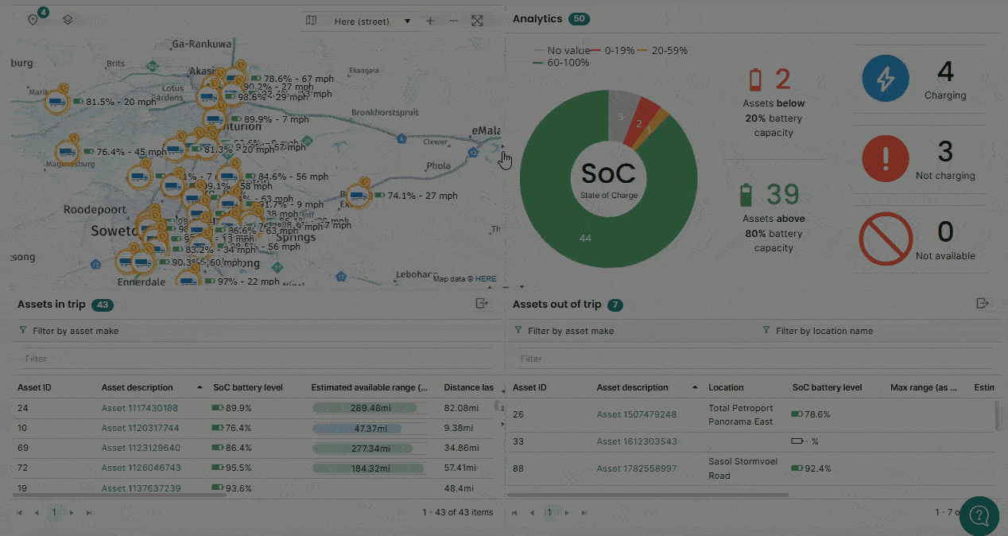Open the help chat bubble icon
Screen dimensions: 1008x536
[979, 515]
